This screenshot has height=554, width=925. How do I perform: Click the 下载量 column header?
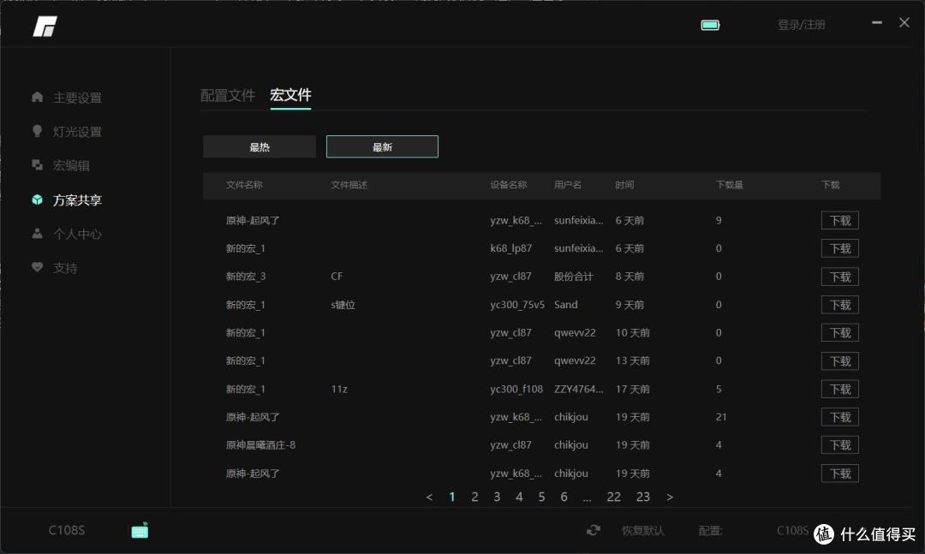click(729, 185)
